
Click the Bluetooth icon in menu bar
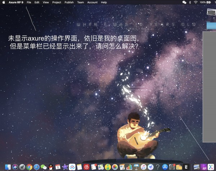click(190, 3)
